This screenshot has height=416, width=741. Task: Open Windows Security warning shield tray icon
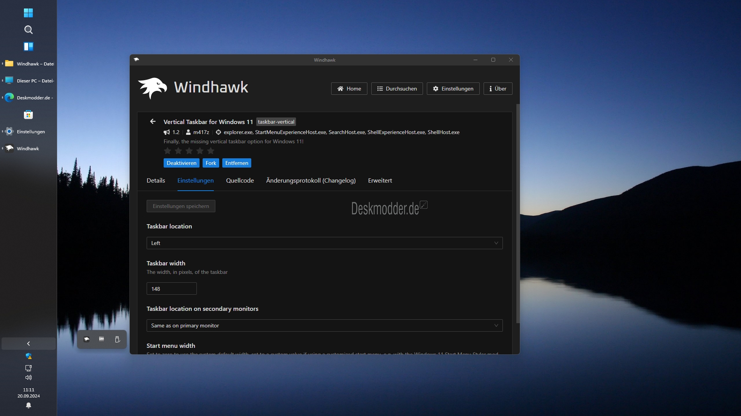[29, 356]
